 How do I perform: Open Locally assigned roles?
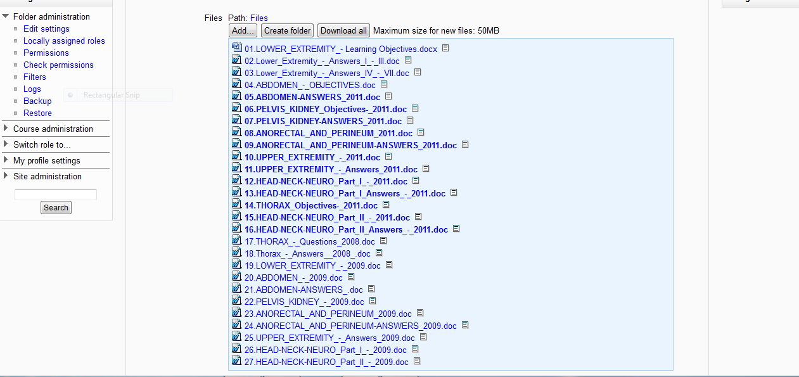[64, 41]
